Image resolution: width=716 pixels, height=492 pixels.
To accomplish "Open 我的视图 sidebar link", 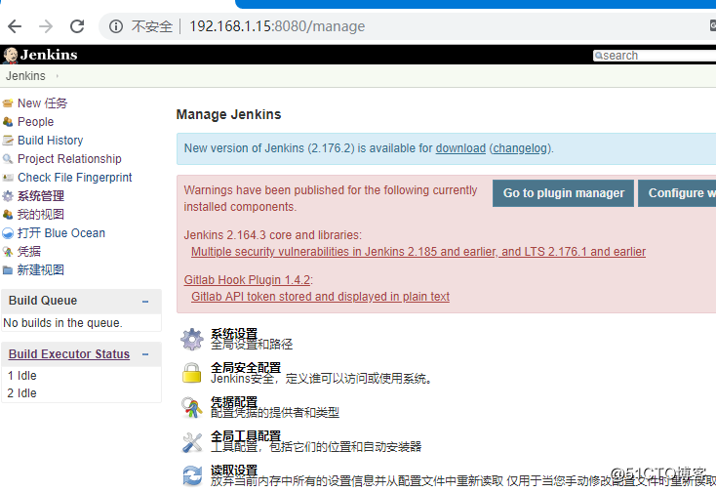I will click(41, 214).
